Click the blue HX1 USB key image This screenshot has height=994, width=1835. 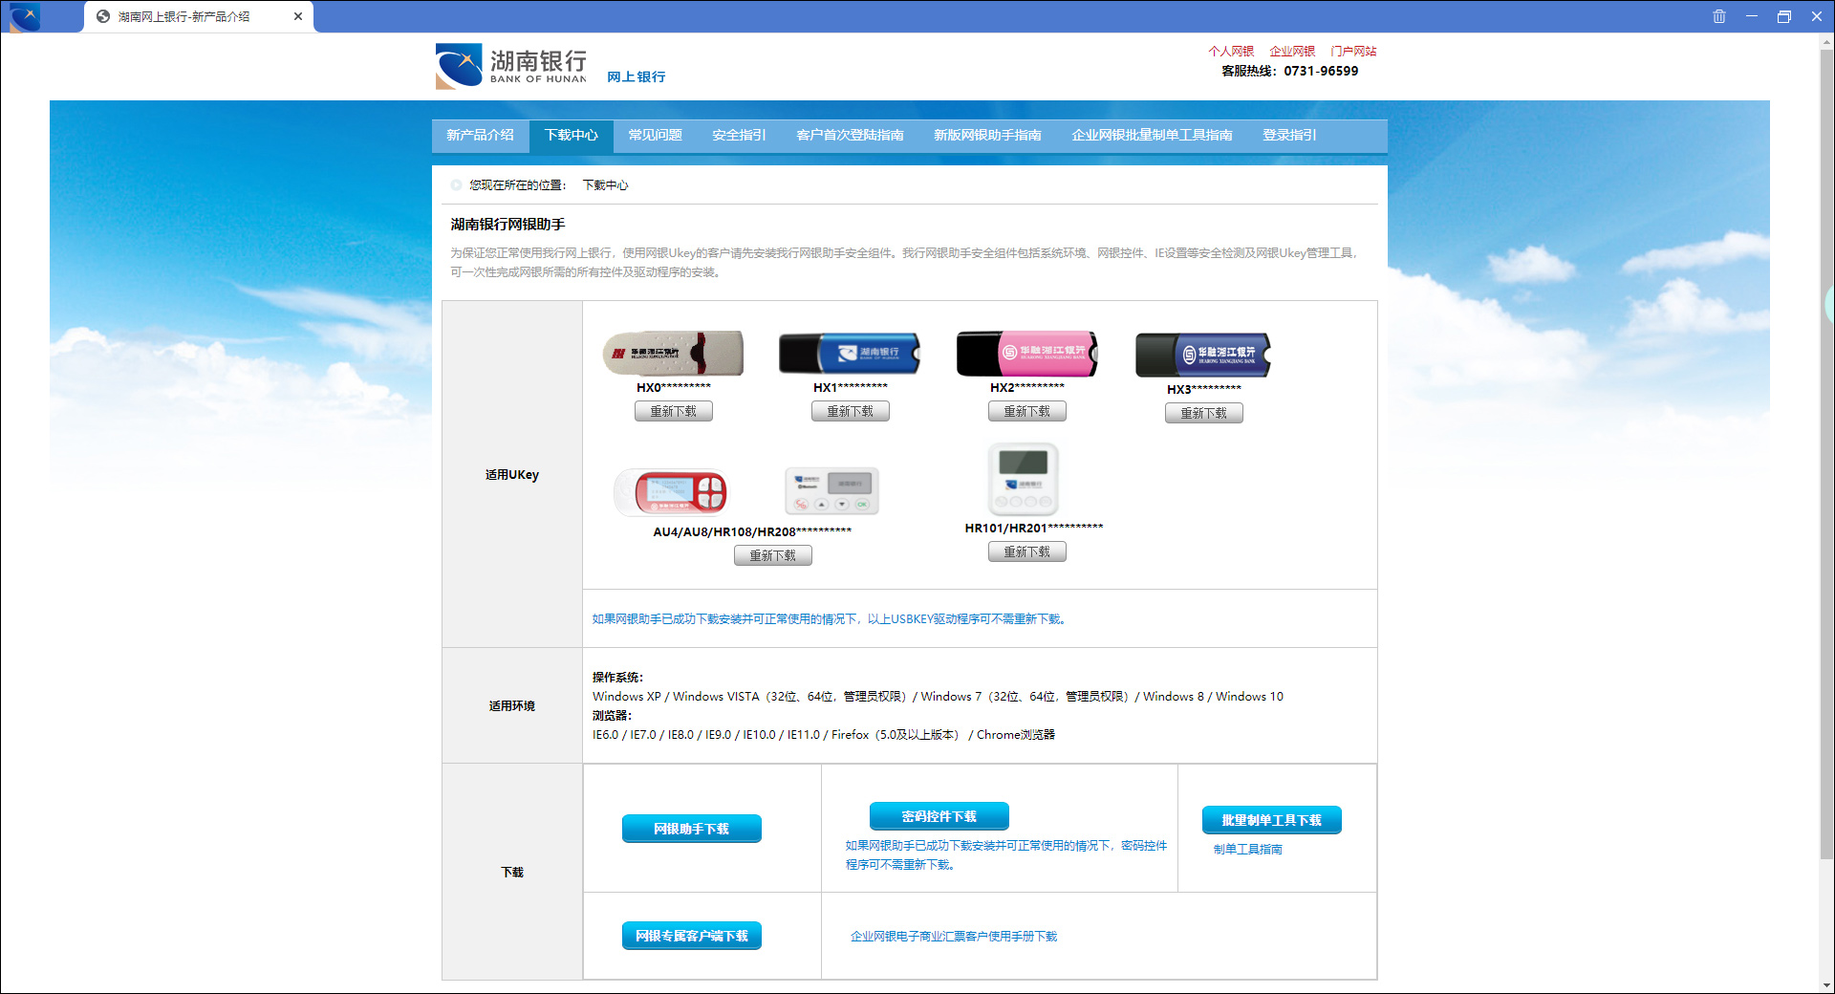pos(850,353)
